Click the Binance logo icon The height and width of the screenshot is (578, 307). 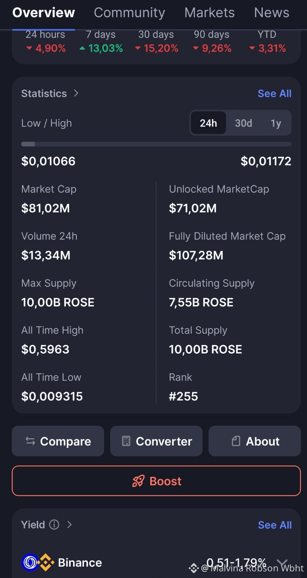pos(45,562)
